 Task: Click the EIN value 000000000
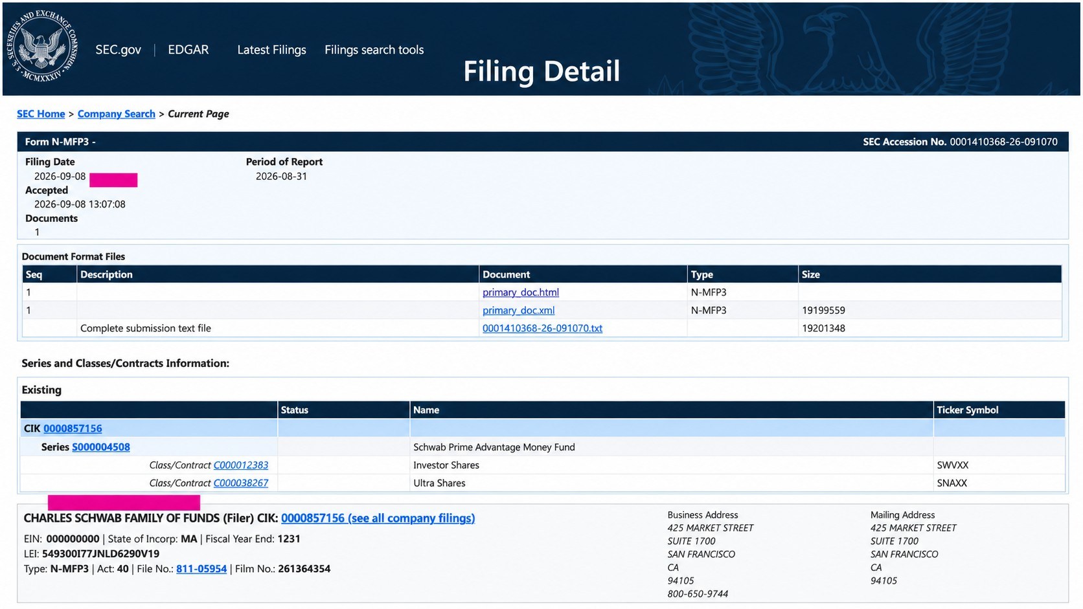tap(73, 539)
